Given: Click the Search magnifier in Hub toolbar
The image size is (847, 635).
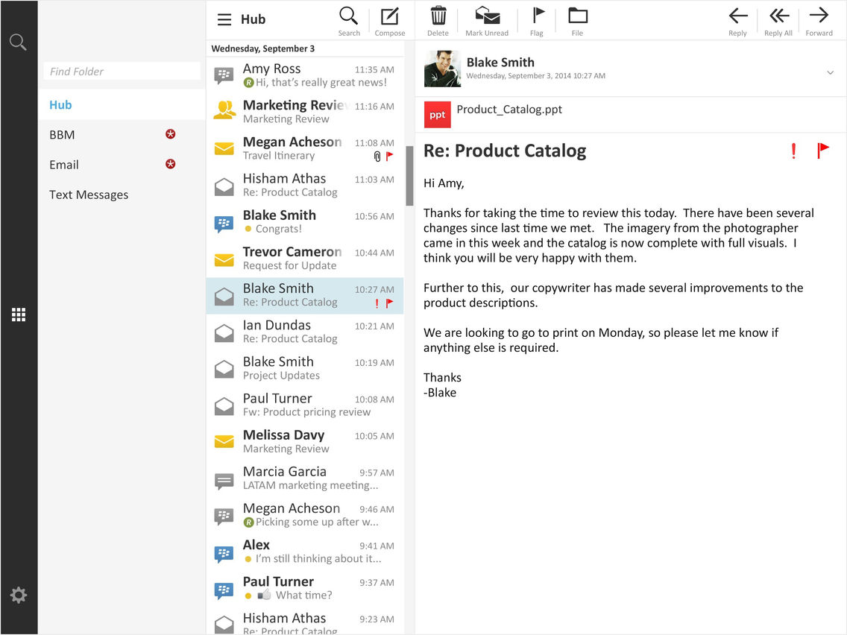Looking at the screenshot, I should (348, 21).
